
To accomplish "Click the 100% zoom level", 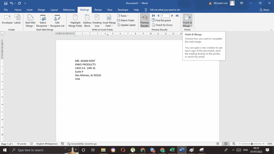I will point(270,144).
